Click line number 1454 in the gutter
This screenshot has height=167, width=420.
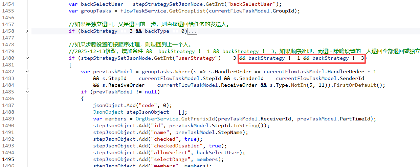pos(8,4)
